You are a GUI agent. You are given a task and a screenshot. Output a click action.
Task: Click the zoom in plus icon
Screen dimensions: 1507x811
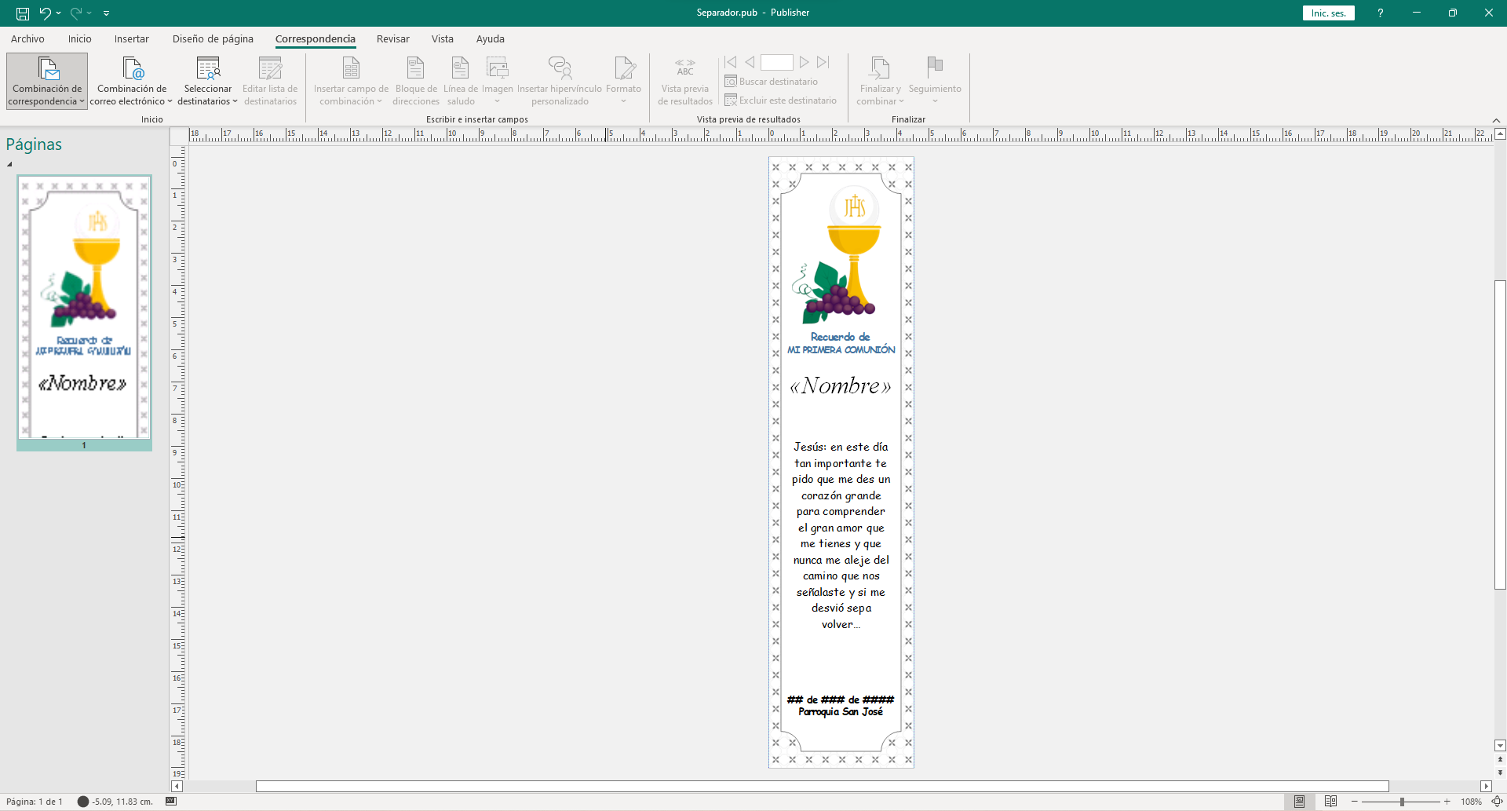point(1447,802)
